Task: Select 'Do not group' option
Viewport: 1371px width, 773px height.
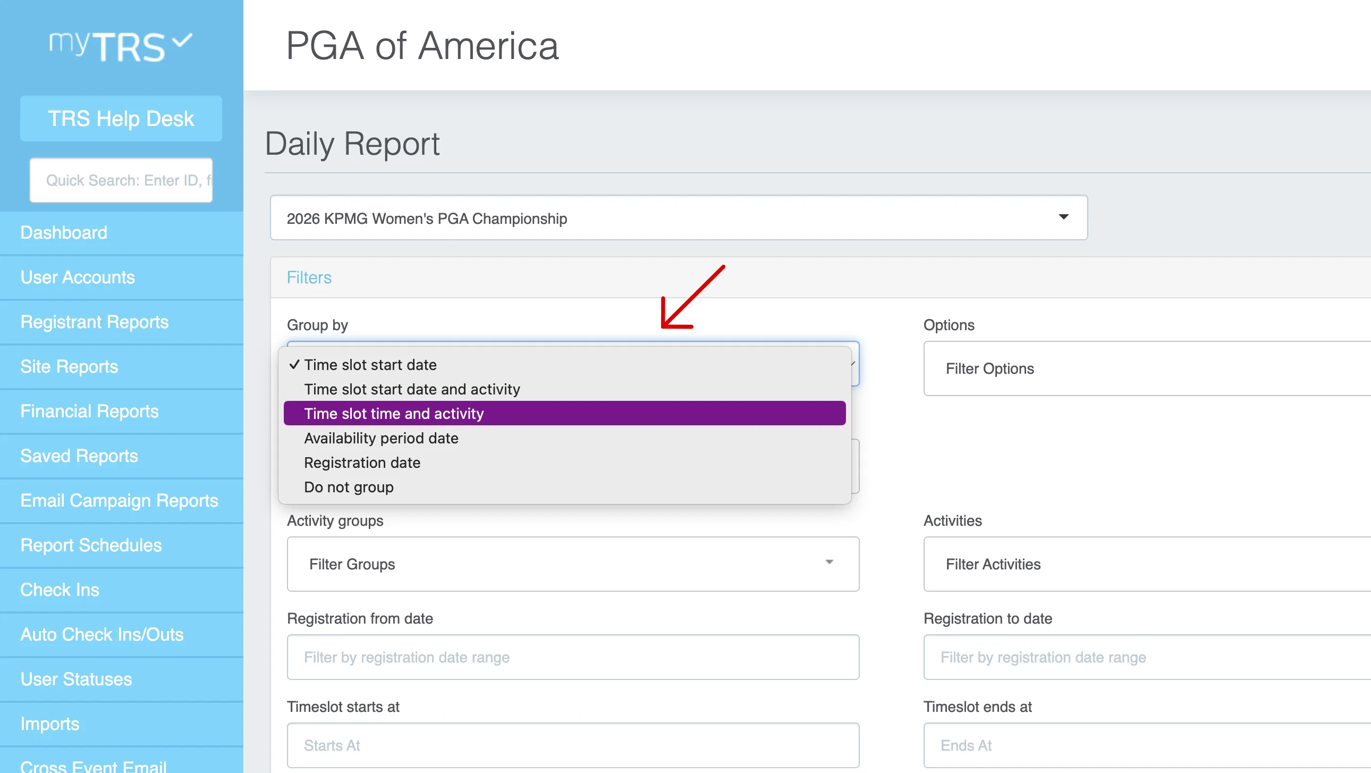Action: (x=565, y=487)
